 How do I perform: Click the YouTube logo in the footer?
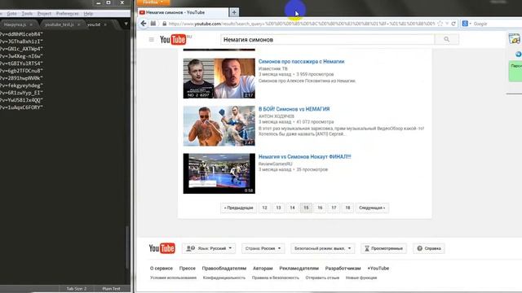pos(161,248)
